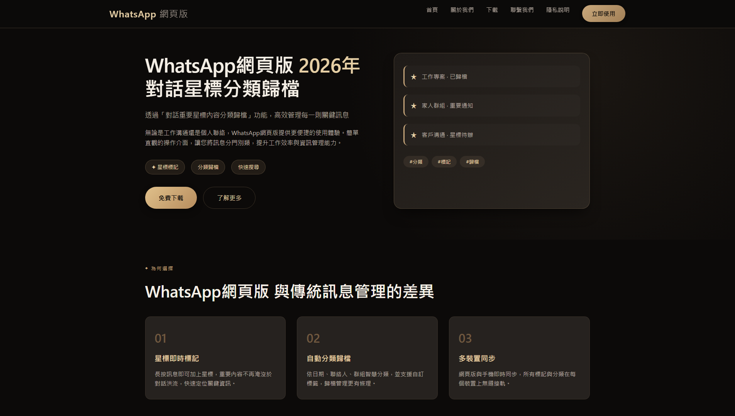
Task: Click the #歸檔 hashtag chip
Action: 472,162
